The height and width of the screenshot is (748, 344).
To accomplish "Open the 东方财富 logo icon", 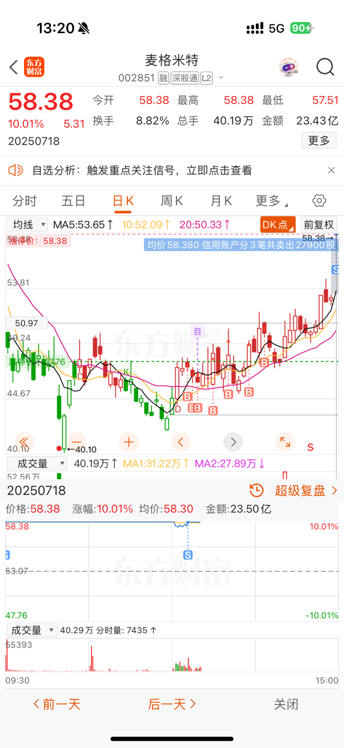I will point(34,67).
